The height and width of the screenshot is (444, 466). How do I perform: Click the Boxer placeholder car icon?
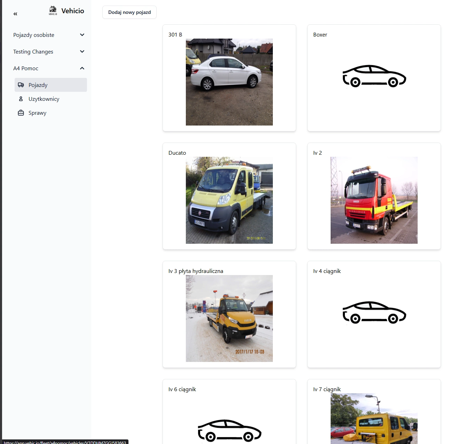pyautogui.click(x=374, y=76)
